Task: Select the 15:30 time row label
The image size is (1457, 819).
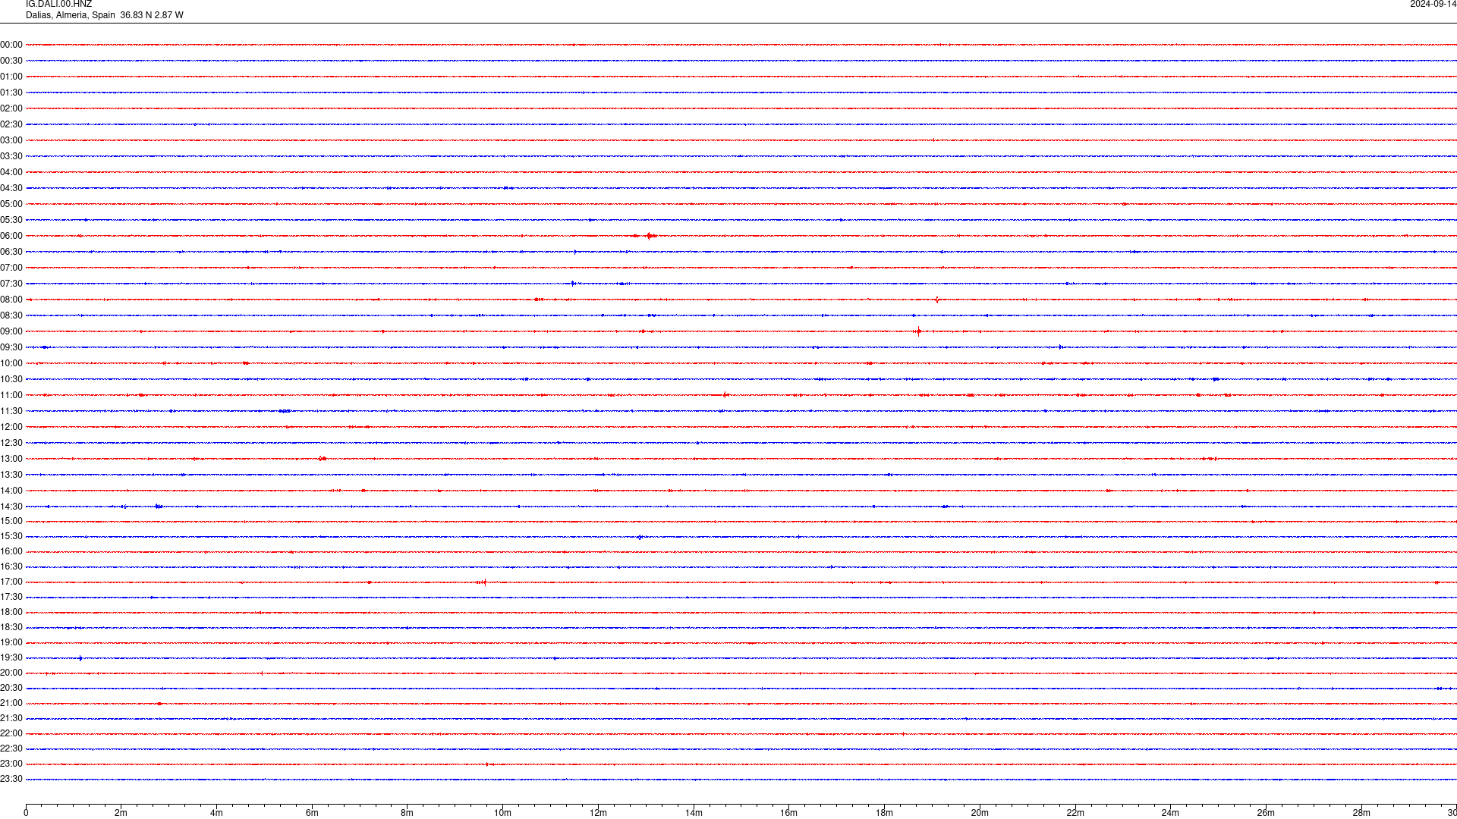Action: [x=11, y=536]
